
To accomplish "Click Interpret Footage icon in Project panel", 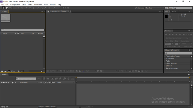I will point(2,71).
